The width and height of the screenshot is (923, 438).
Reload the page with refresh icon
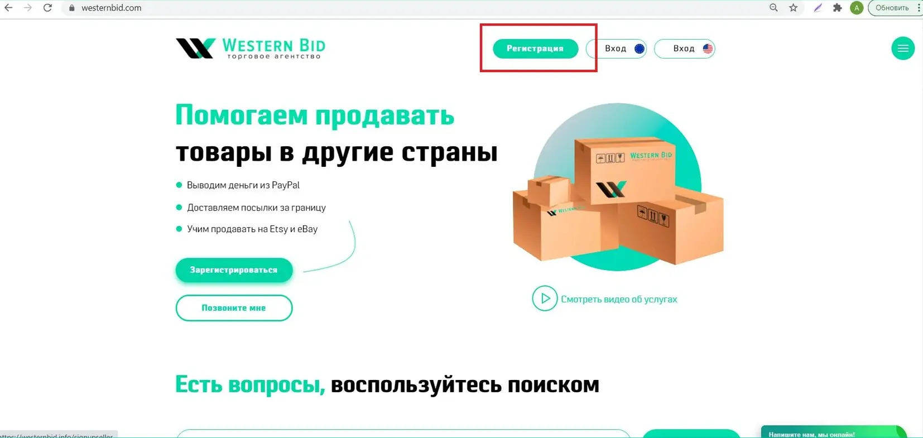point(47,8)
